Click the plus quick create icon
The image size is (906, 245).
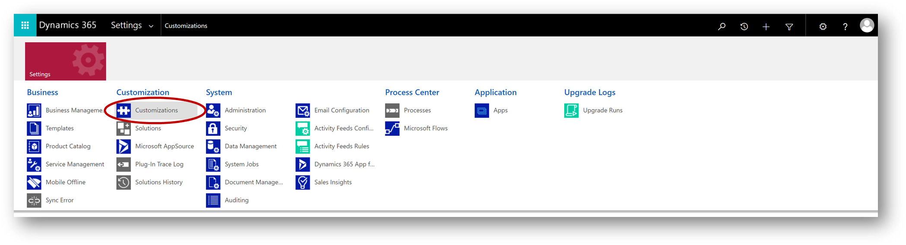pyautogui.click(x=766, y=27)
